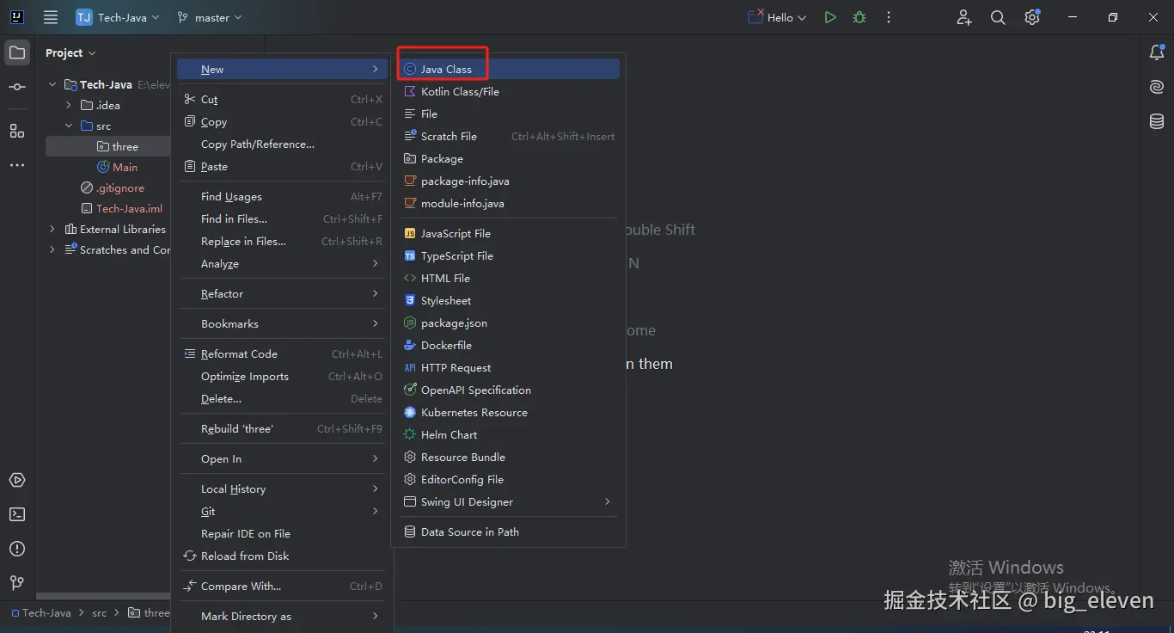This screenshot has height=633, width=1174.
Task: Open the Commit tool window icon
Action: (x=17, y=88)
